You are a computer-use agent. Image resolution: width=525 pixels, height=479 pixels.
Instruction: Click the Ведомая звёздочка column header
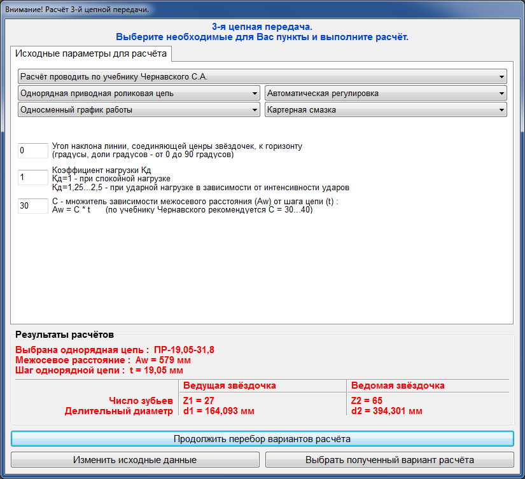tap(398, 385)
